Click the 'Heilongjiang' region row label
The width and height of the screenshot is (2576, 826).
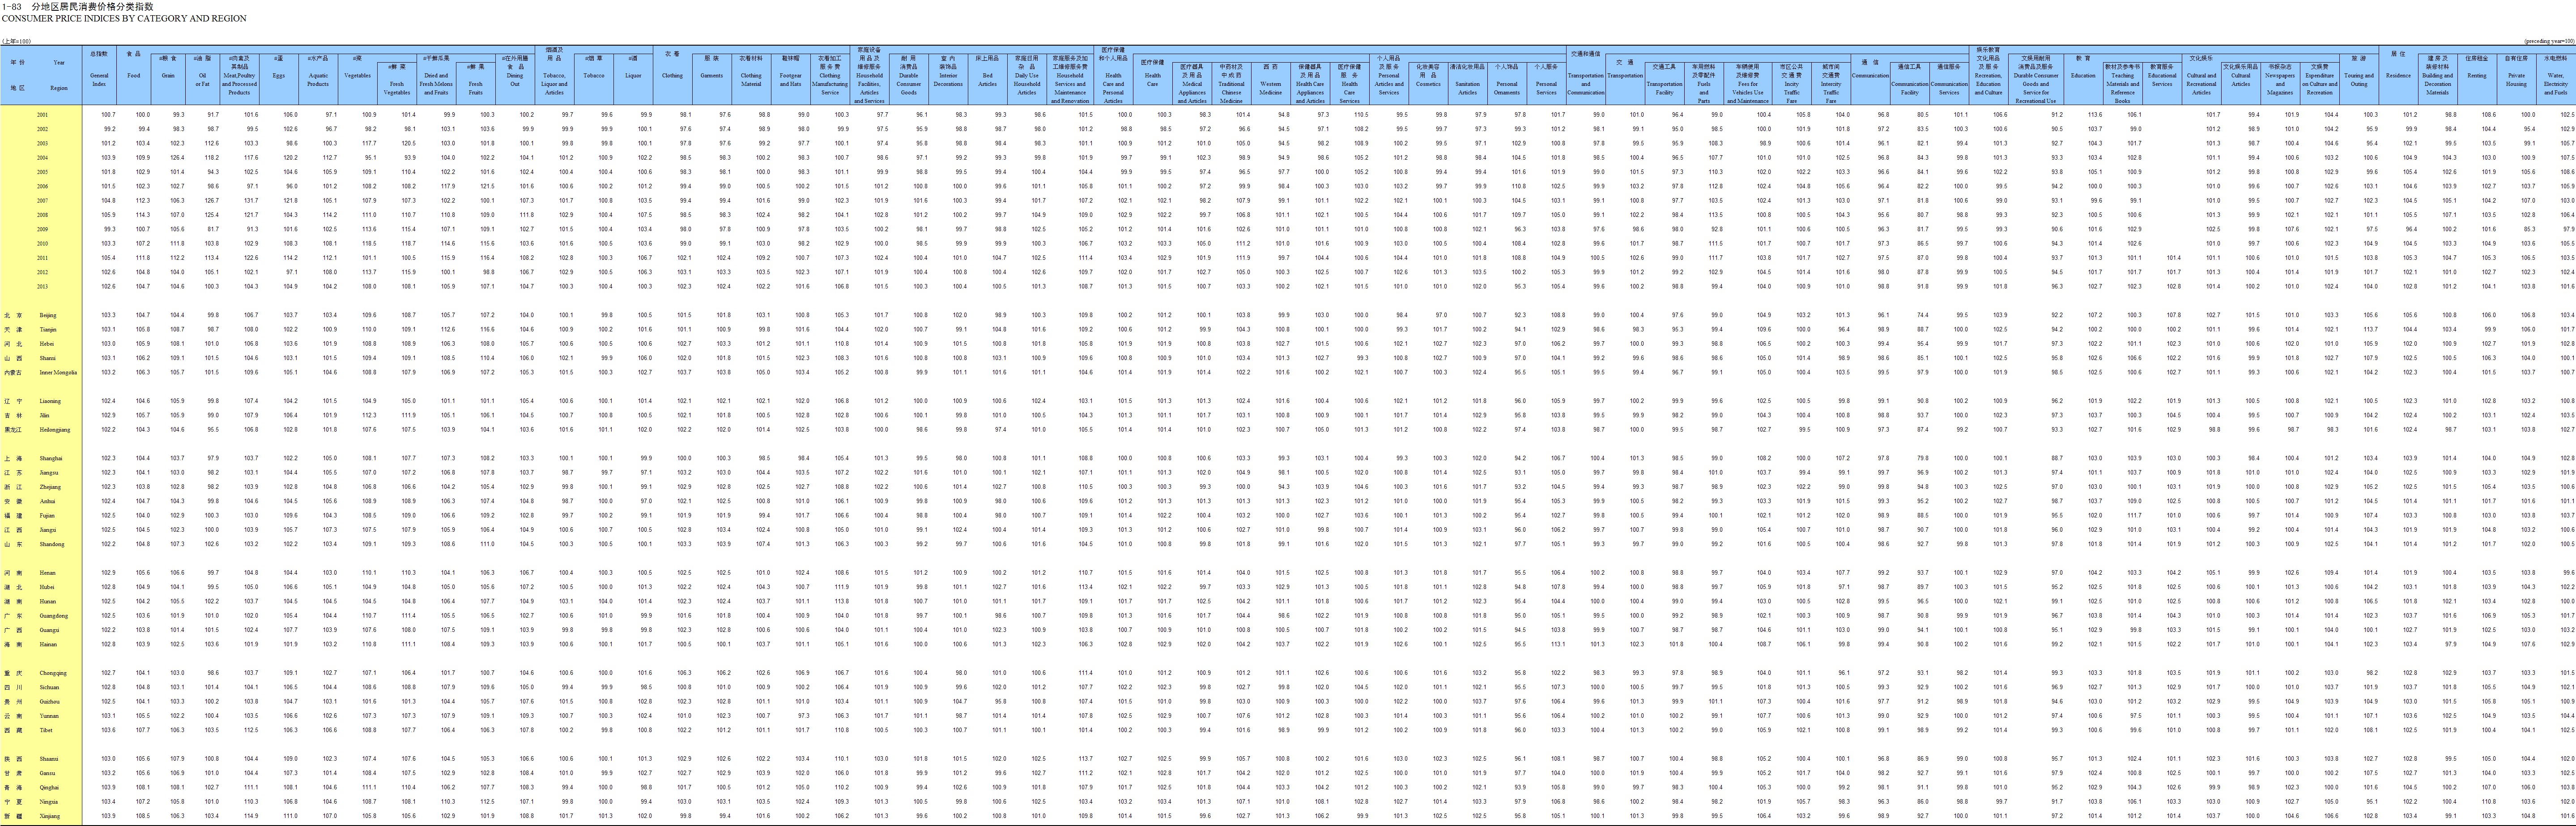[x=55, y=430]
